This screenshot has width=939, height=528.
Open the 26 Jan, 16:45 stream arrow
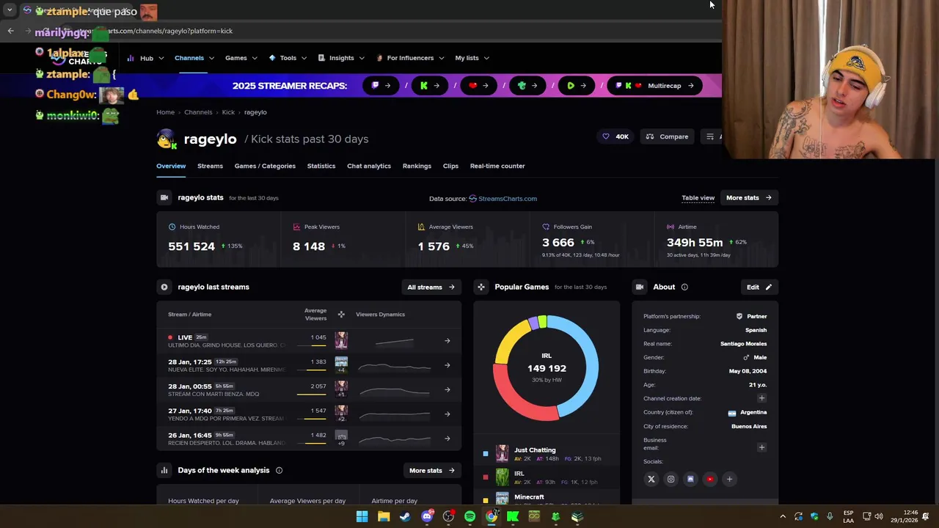pos(447,439)
